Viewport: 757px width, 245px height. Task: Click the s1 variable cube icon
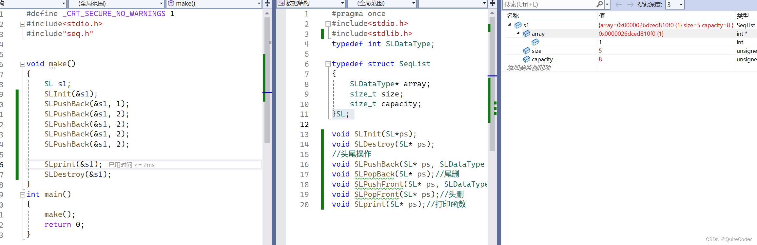518,25
